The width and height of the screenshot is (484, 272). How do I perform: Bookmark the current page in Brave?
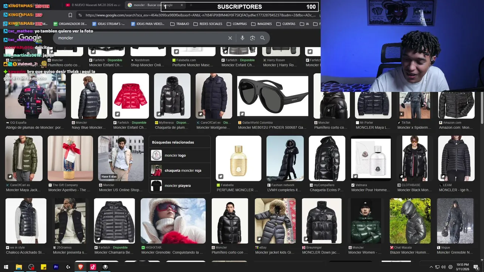(x=70, y=15)
